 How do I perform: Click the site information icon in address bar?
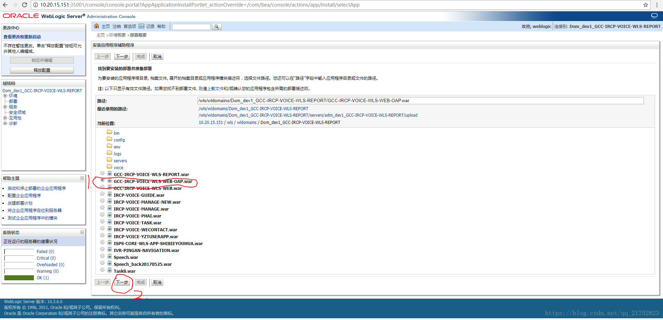[x=35, y=5]
